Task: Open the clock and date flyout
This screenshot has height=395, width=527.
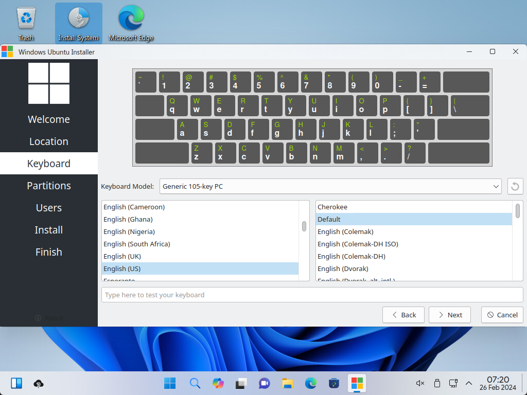Action: [498, 383]
